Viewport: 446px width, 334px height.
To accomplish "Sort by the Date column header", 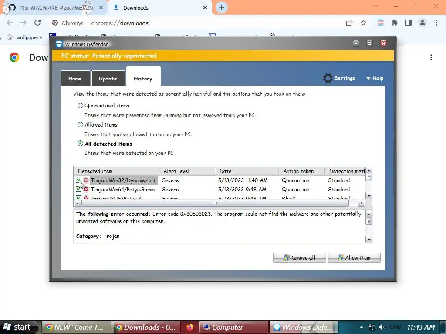I will (247, 171).
